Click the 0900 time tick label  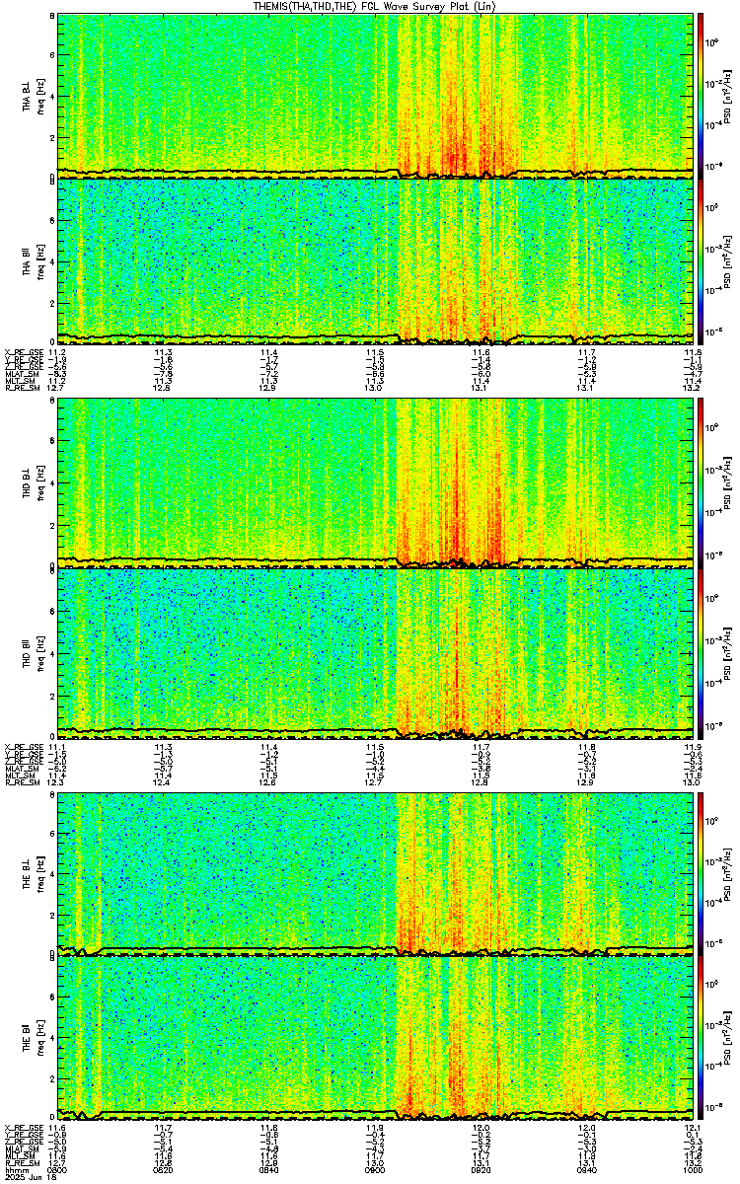point(375,1169)
